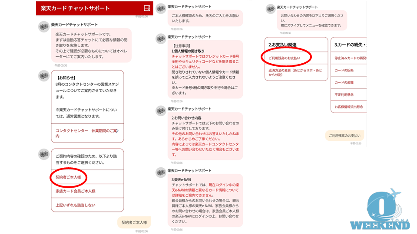This screenshot has height=234, width=417.
Task: Select カードの盗難 menu entry
Action: 349,82
